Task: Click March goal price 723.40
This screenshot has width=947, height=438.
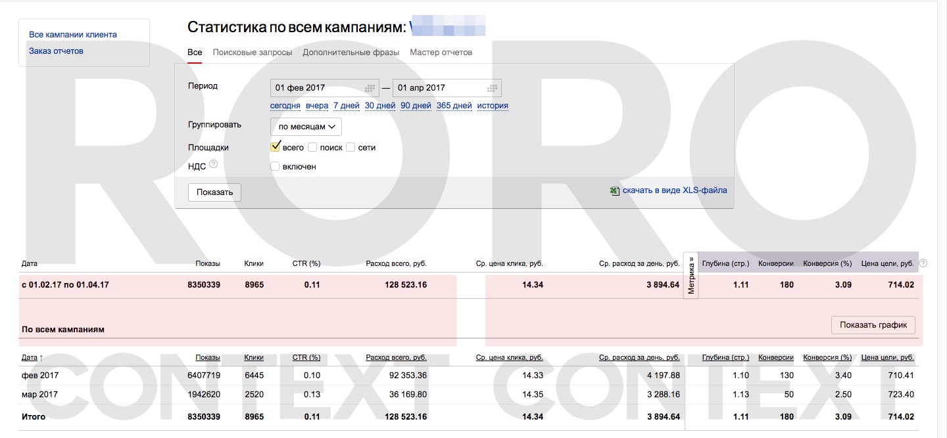Action: (x=900, y=395)
